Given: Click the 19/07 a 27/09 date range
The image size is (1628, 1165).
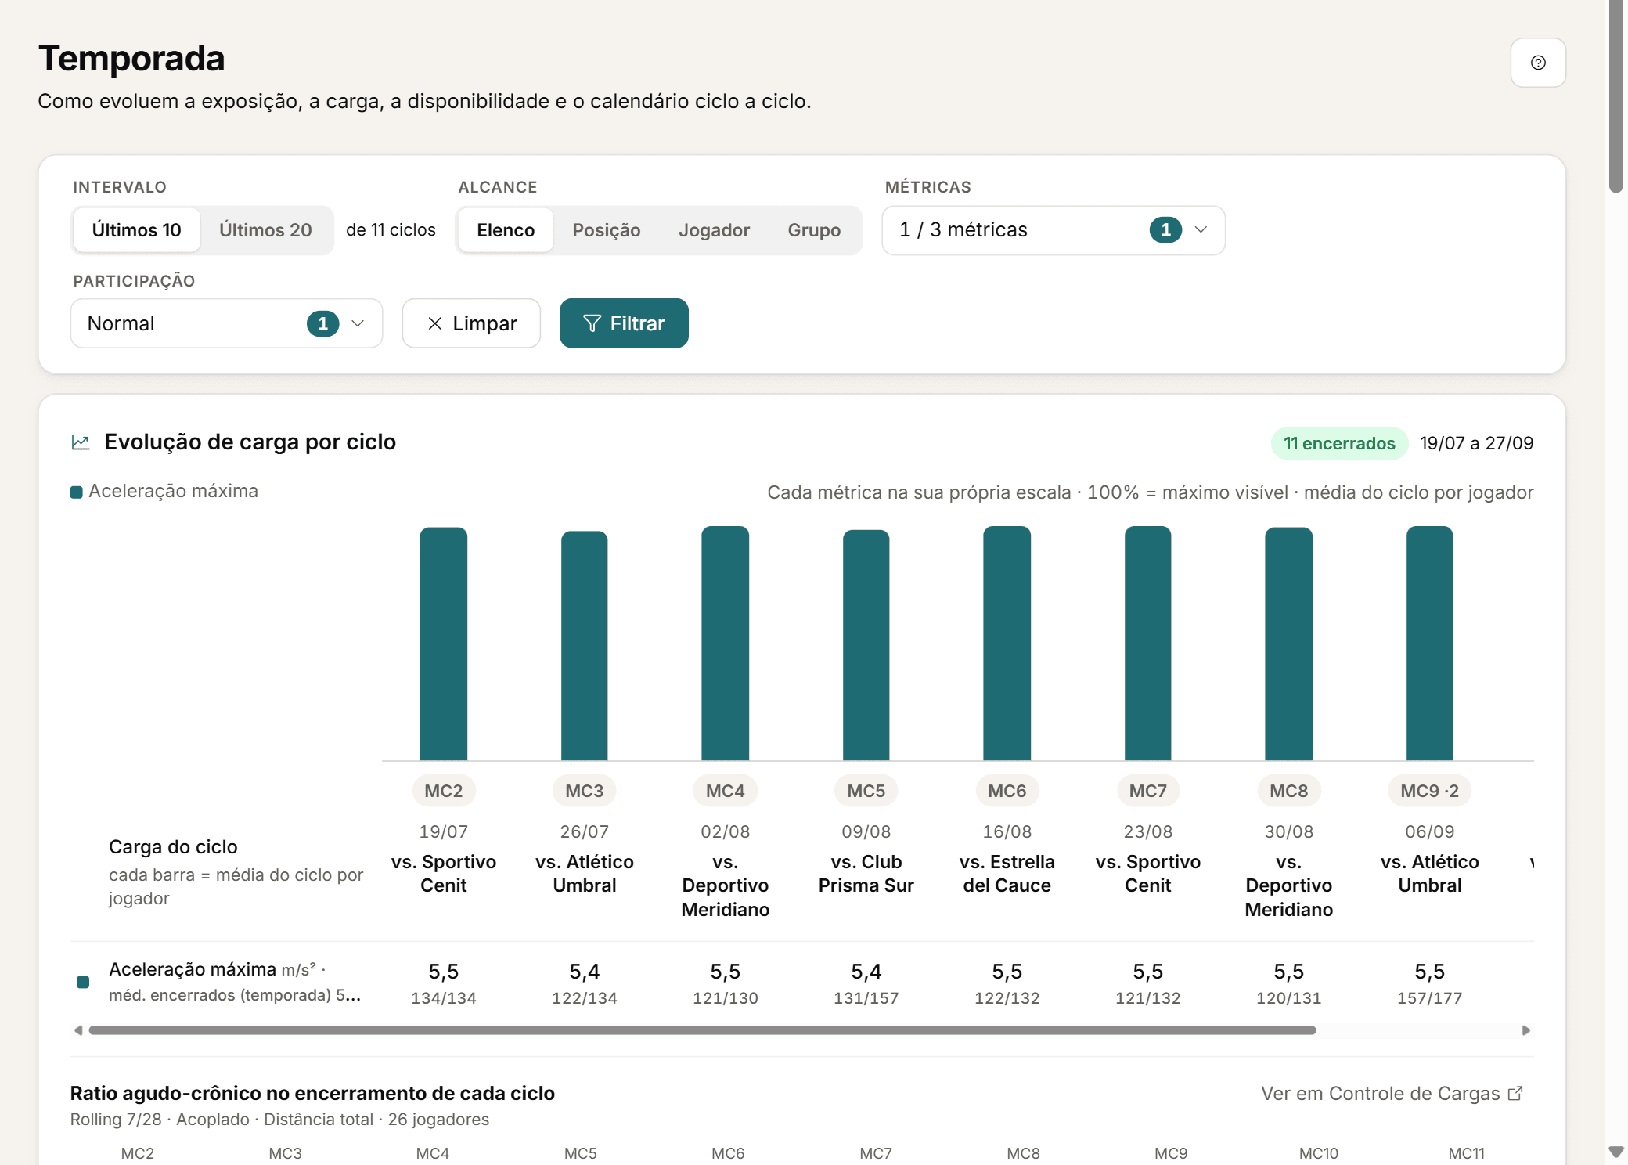Looking at the screenshot, I should pyautogui.click(x=1476, y=443).
